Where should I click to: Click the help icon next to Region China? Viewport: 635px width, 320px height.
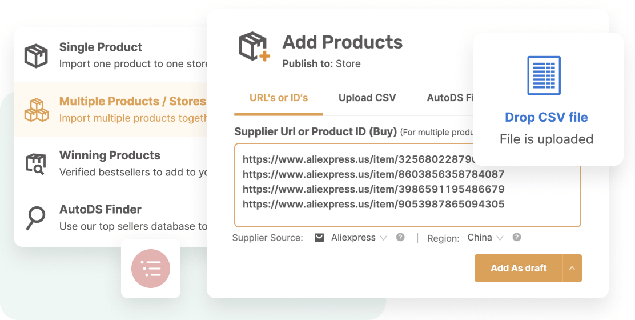click(516, 237)
